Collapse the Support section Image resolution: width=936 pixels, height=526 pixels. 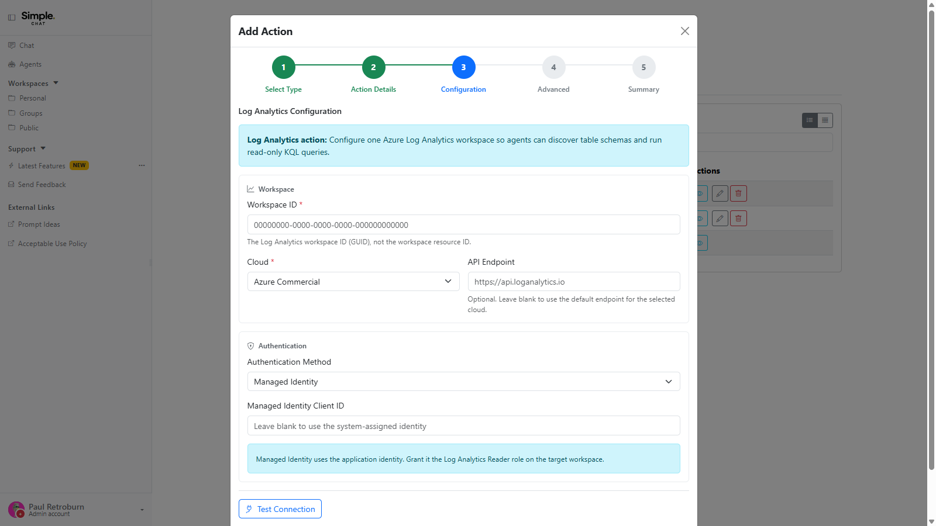[x=27, y=149]
